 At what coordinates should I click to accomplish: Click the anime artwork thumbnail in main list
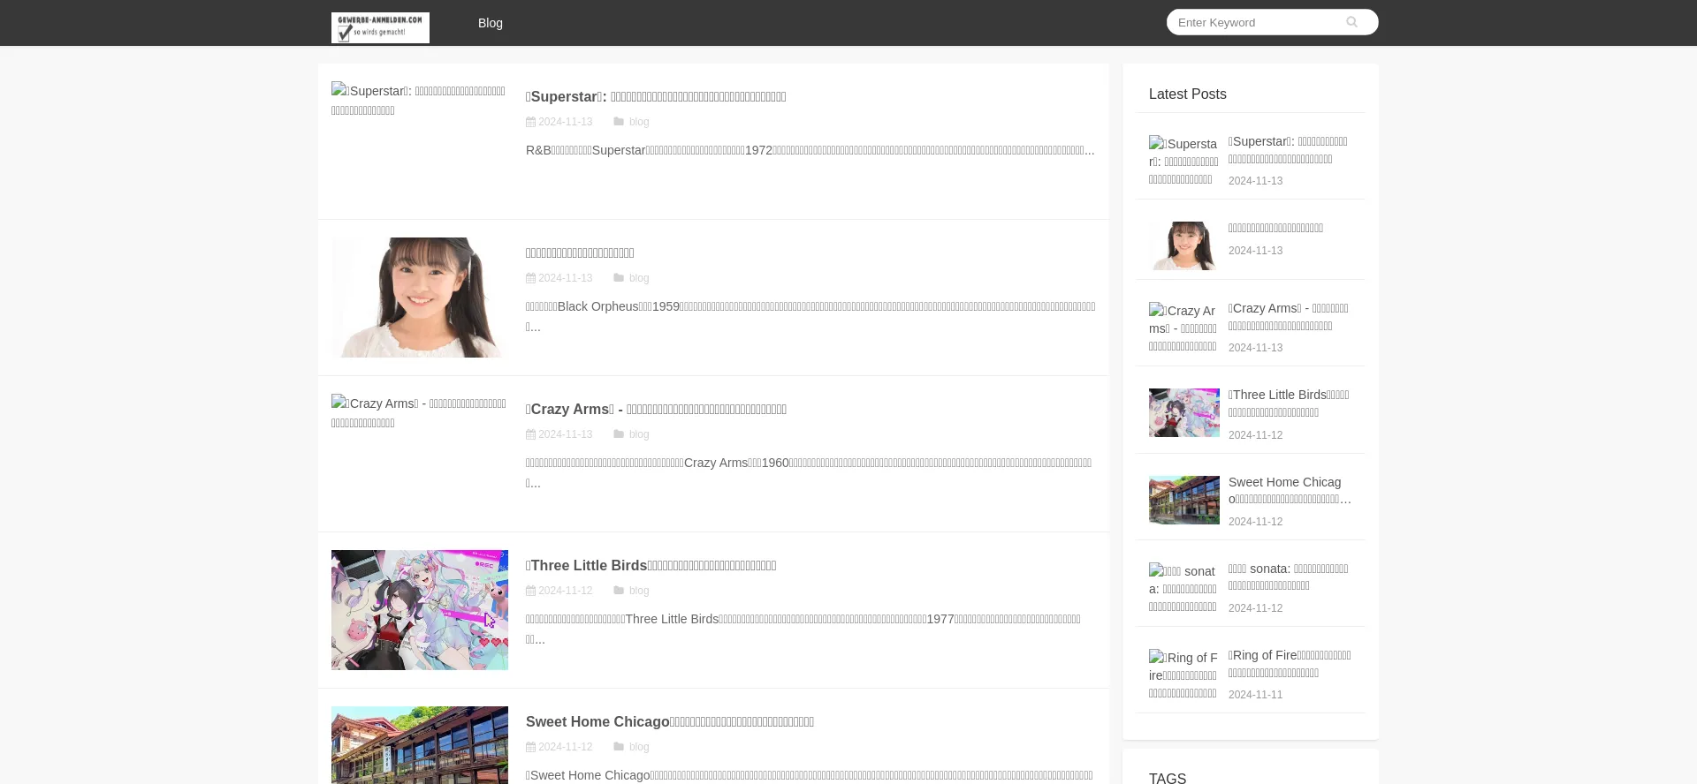[x=420, y=610]
